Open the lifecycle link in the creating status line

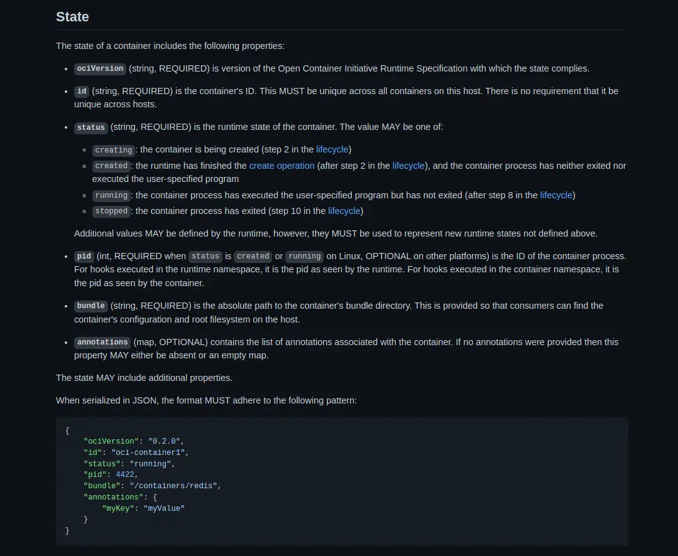tap(332, 149)
